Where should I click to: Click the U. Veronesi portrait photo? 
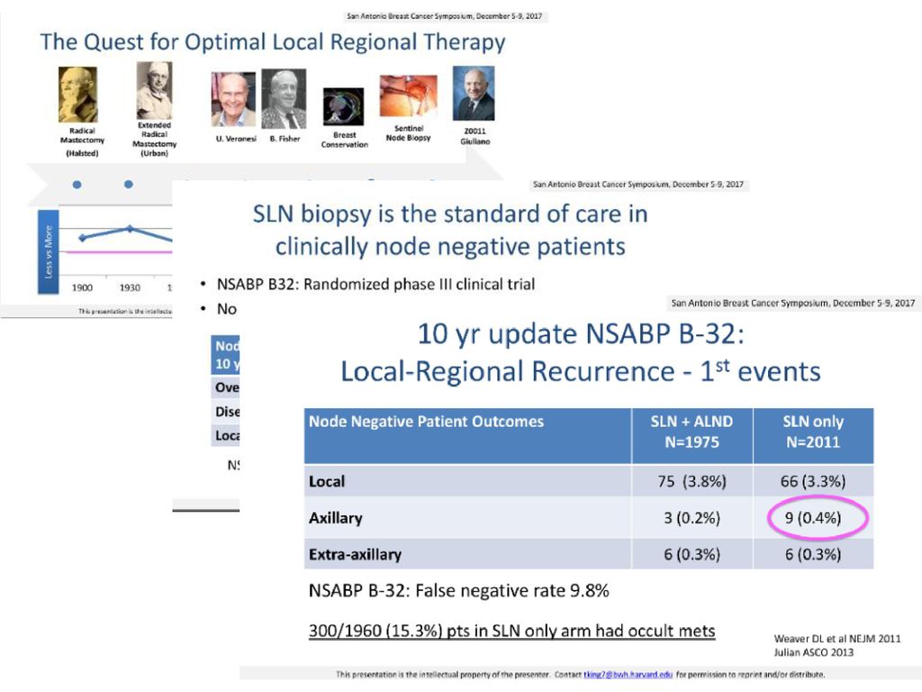click(x=233, y=99)
